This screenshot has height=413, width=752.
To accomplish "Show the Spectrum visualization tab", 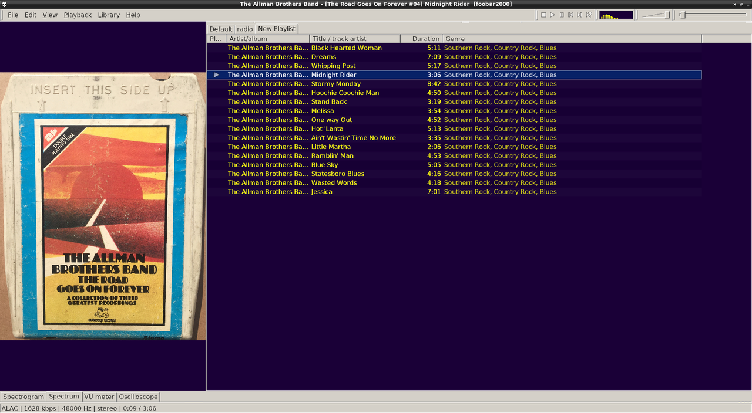I will [x=63, y=397].
